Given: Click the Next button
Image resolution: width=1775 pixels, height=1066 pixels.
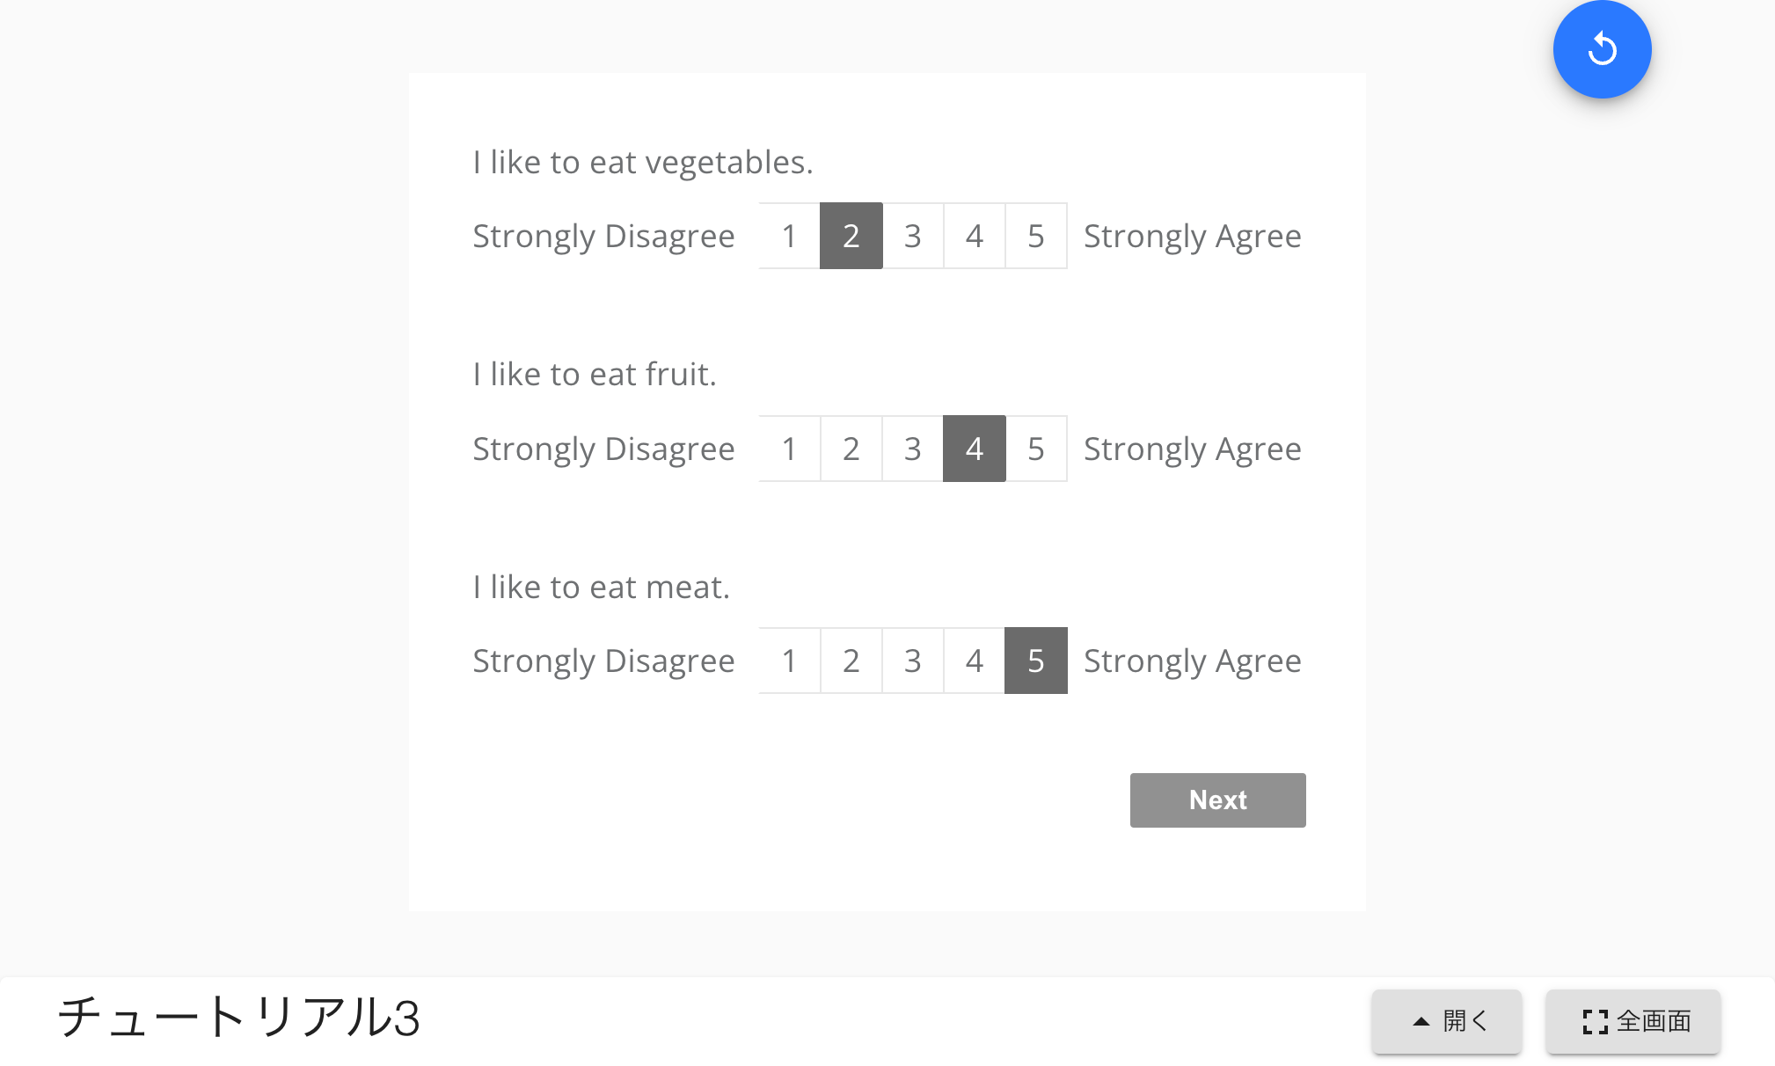Looking at the screenshot, I should coord(1217,800).
